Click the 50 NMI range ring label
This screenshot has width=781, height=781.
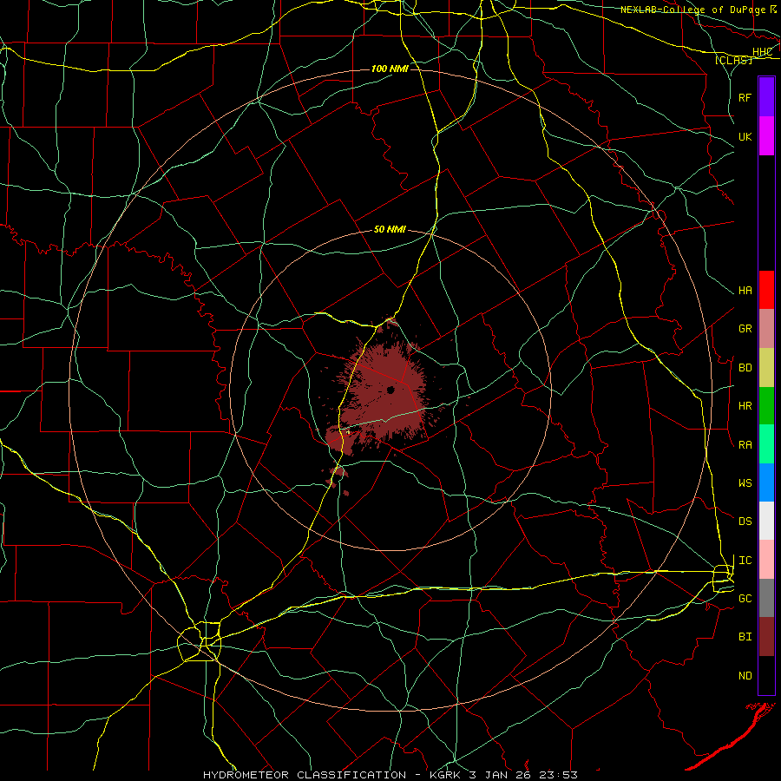[390, 230]
